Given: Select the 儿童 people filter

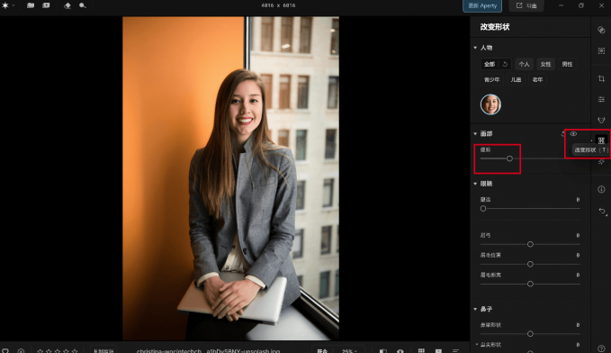Looking at the screenshot, I should pos(516,79).
